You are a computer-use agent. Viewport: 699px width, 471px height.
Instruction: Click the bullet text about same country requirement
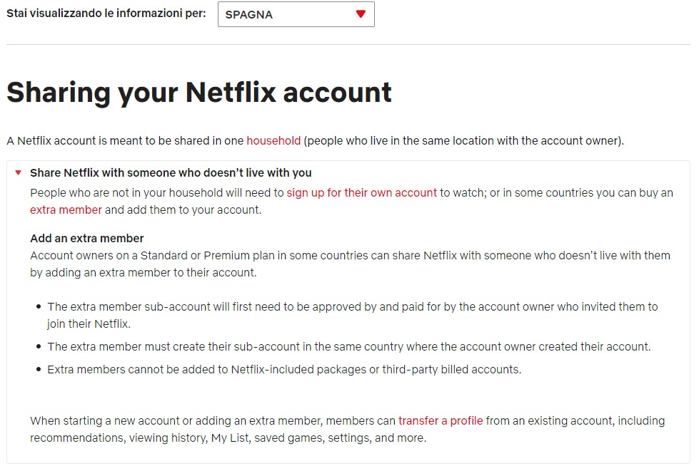(348, 347)
